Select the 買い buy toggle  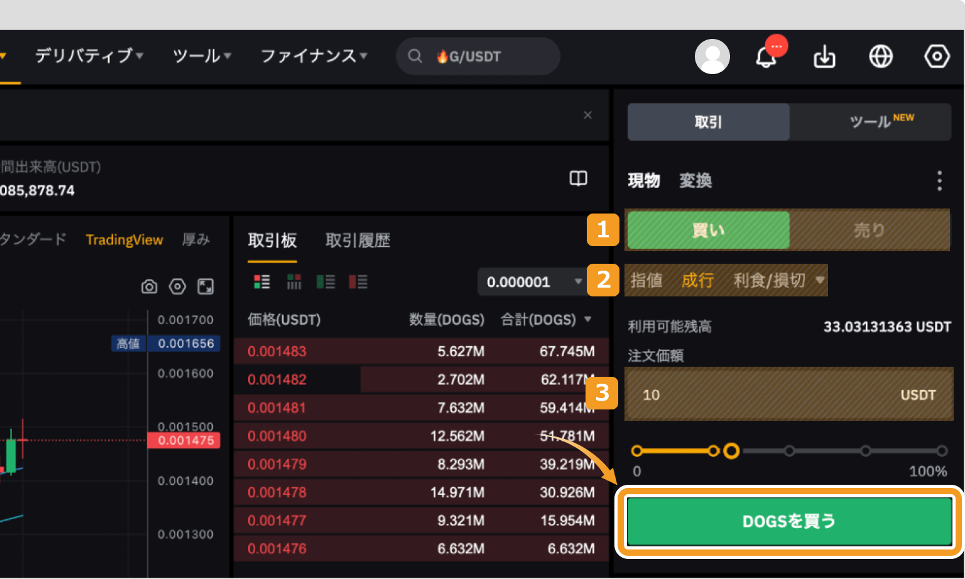pos(708,230)
